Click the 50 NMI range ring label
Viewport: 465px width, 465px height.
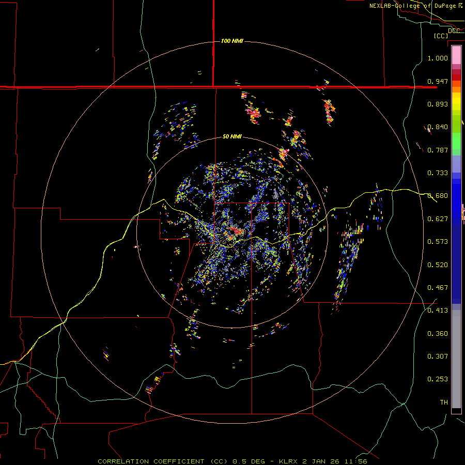(232, 136)
